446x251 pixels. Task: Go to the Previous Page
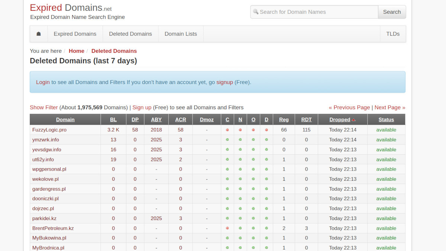(x=349, y=107)
